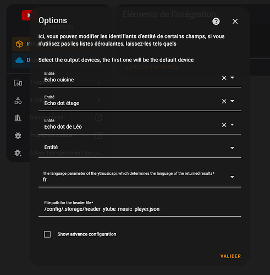270x275 pixels.
Task: Click the VALIDER button
Action: (230, 256)
